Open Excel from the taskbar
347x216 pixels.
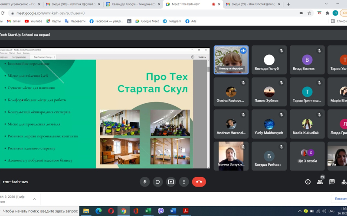148,211
